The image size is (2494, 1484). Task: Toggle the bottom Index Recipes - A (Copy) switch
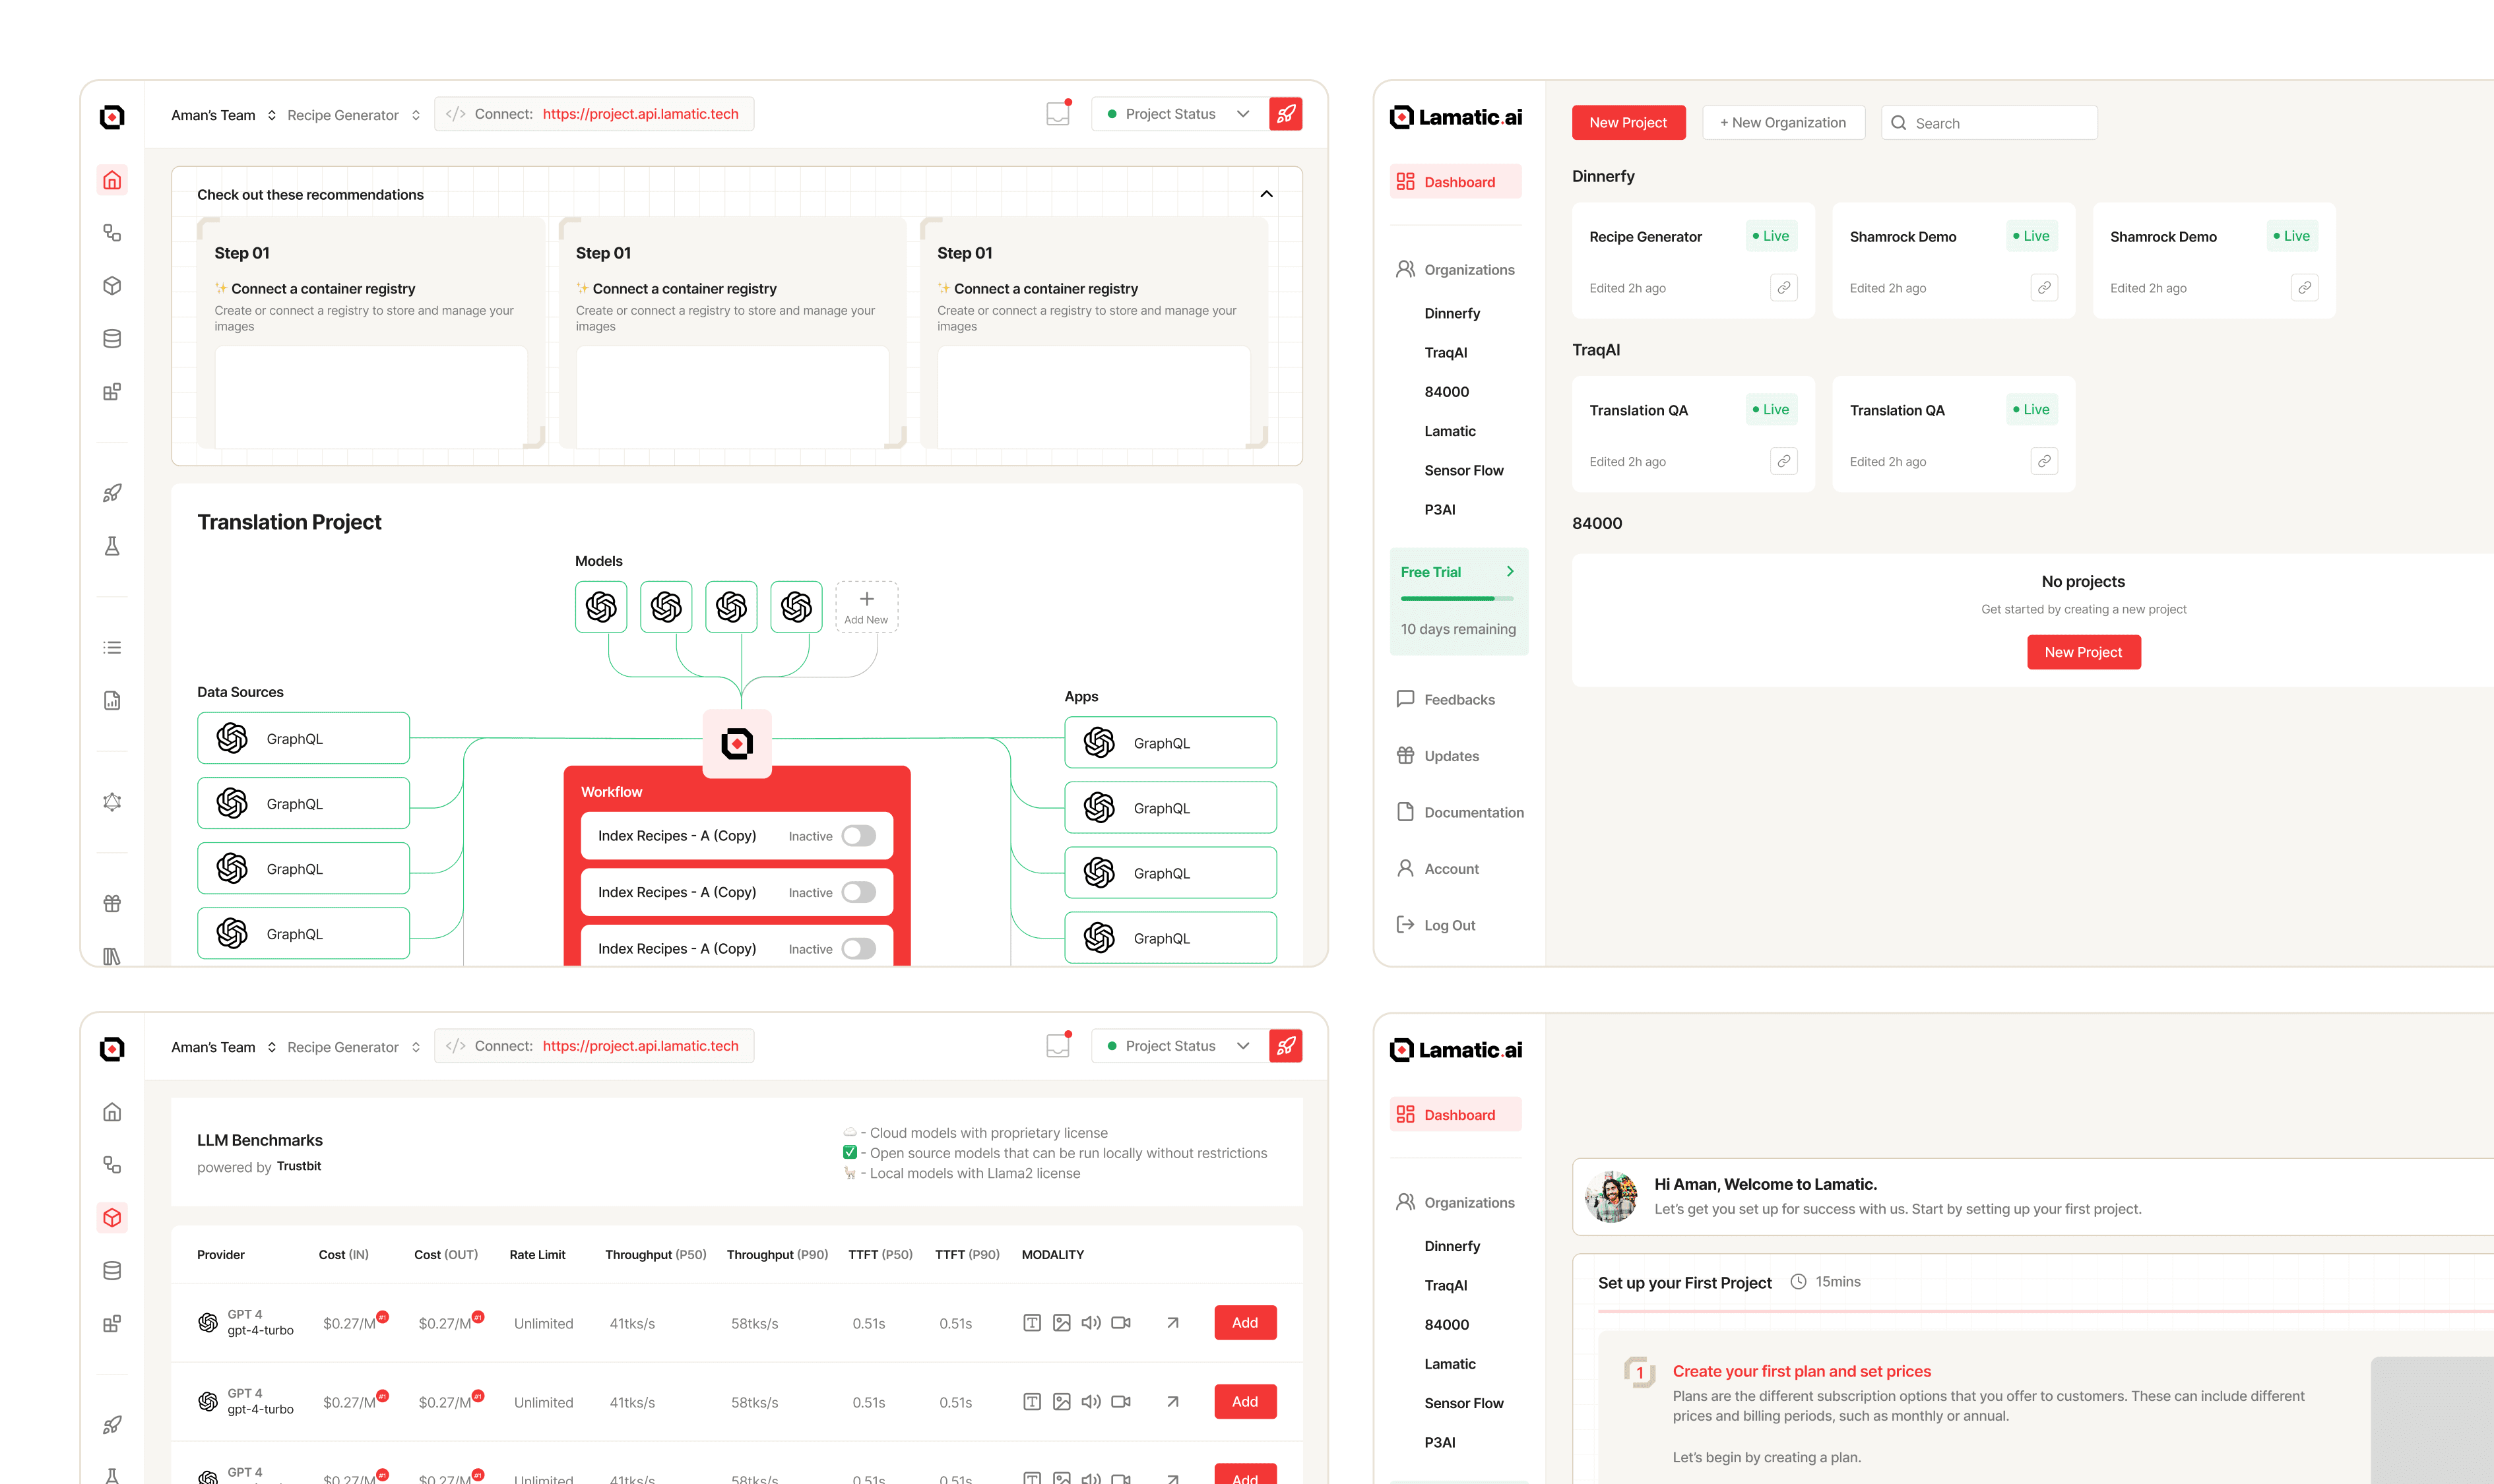pos(858,949)
